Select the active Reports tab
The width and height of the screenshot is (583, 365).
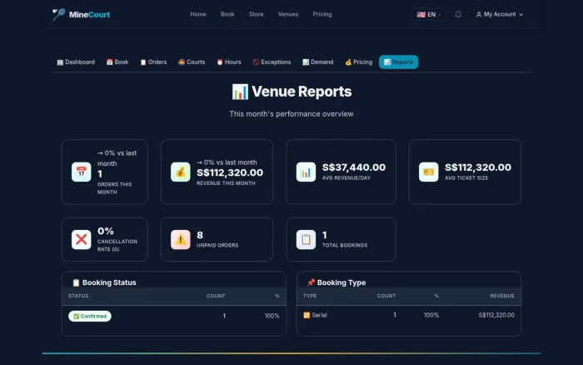pos(398,62)
